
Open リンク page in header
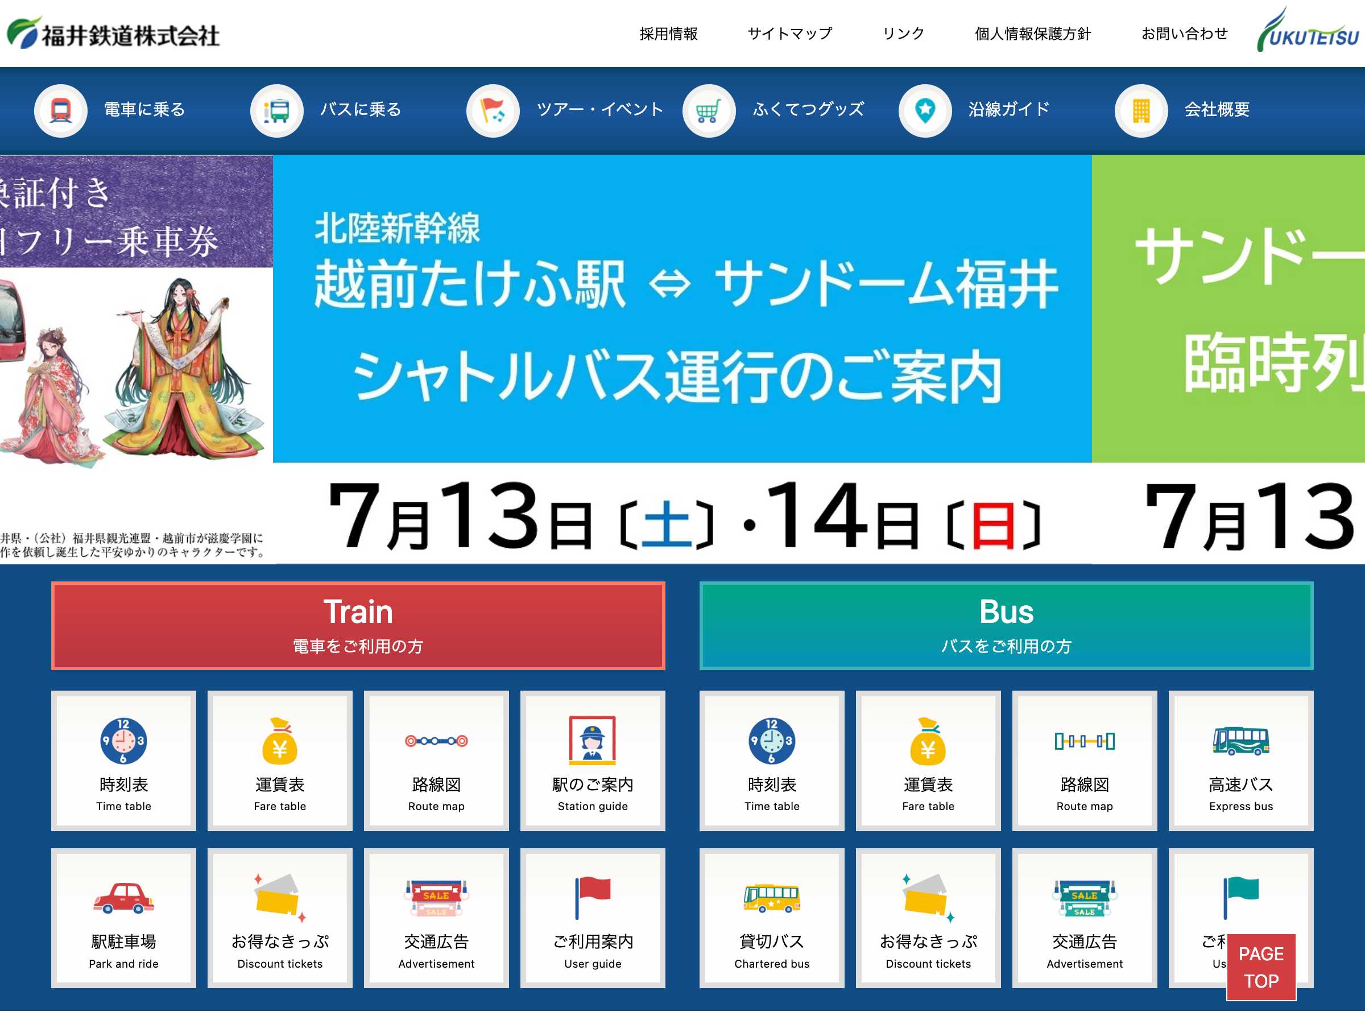pyautogui.click(x=903, y=34)
